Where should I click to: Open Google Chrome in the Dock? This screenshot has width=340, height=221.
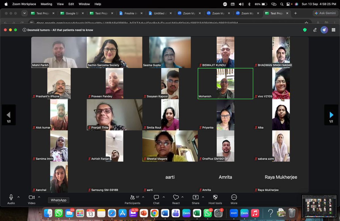154,213
